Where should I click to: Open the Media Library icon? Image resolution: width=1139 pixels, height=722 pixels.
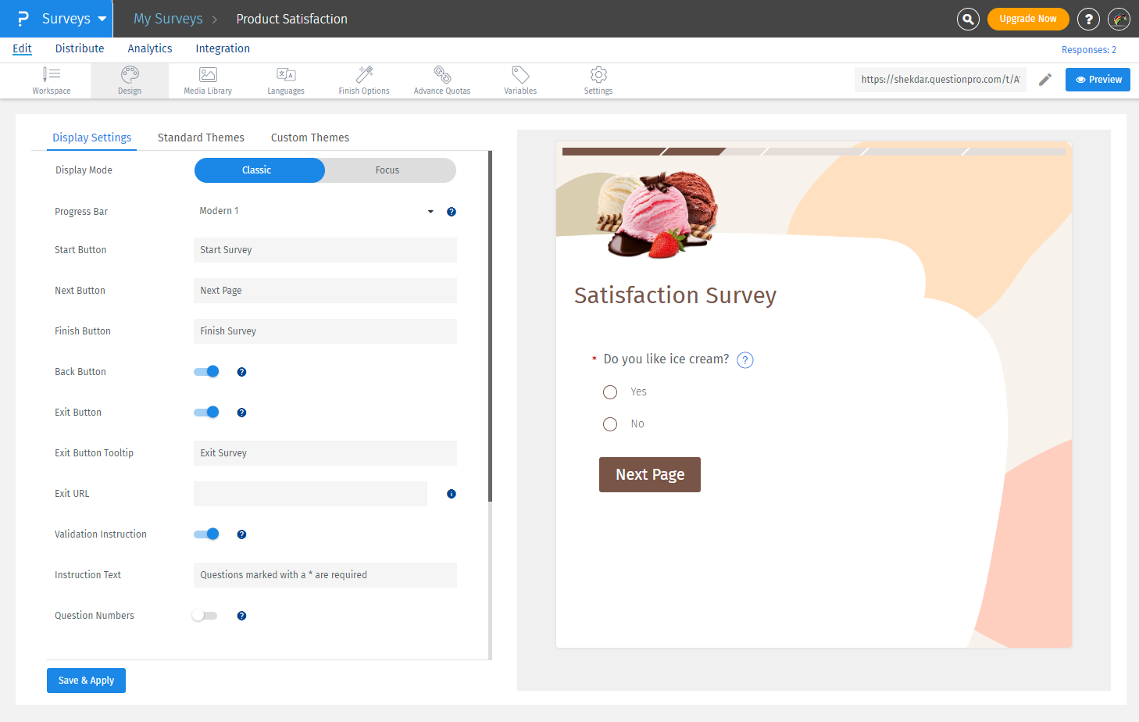[x=208, y=80]
